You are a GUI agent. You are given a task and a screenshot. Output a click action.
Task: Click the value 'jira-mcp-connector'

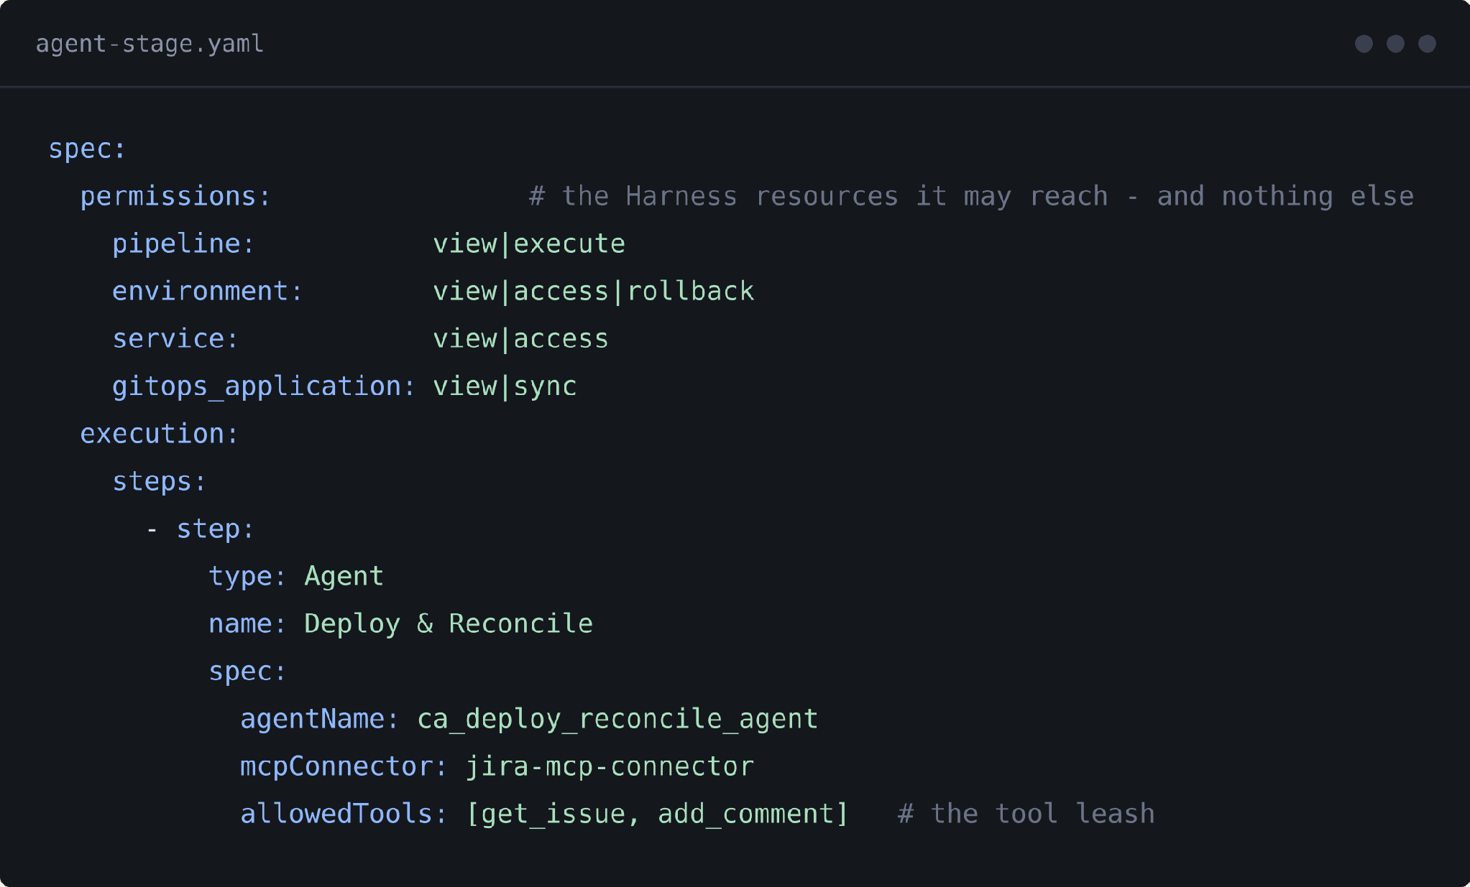[x=610, y=766]
